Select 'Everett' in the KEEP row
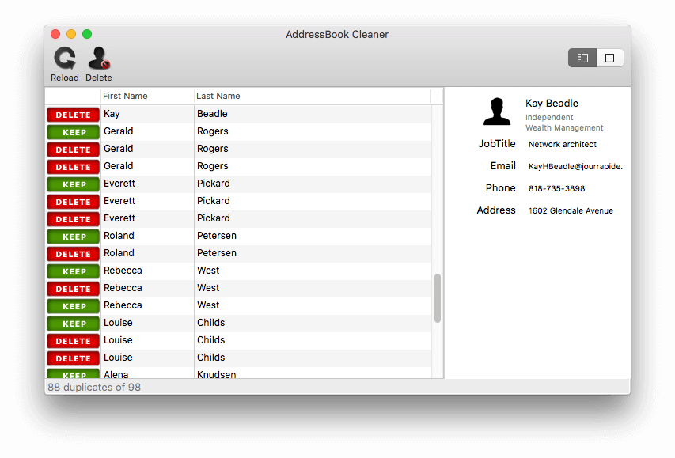 119,184
